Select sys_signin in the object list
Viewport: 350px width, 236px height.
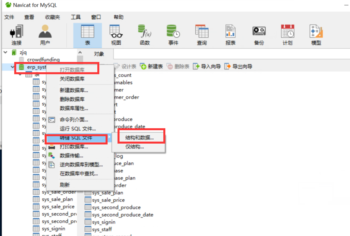coord(104,222)
